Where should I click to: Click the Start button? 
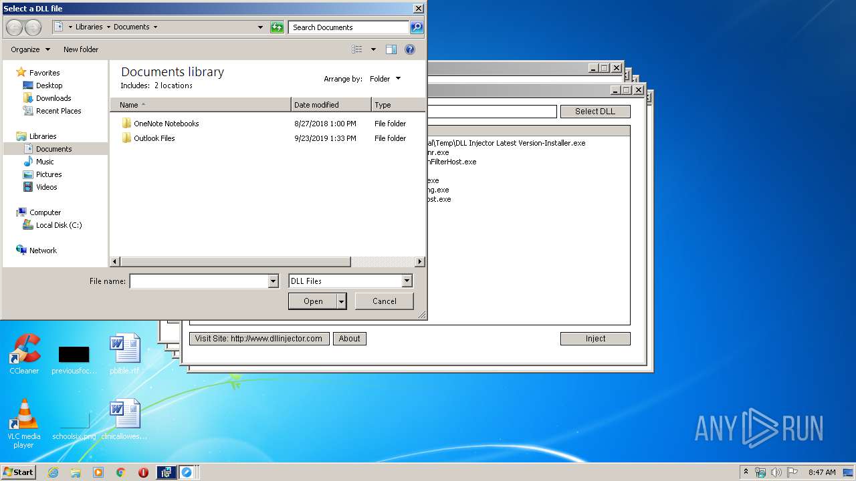click(19, 472)
